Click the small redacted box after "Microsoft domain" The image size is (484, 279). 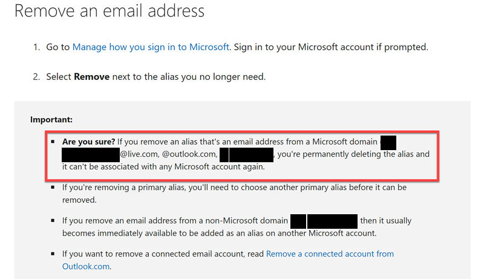click(388, 142)
